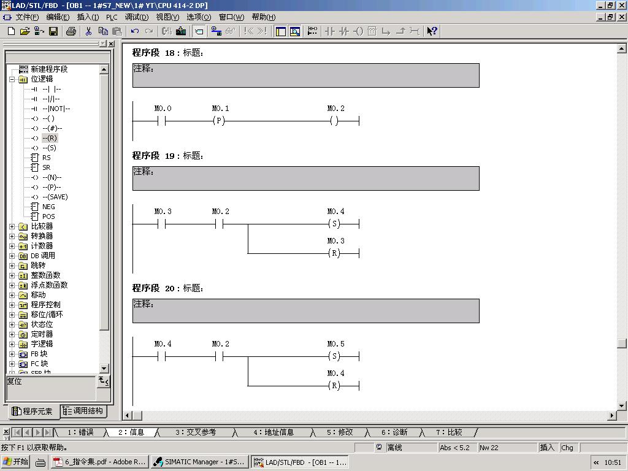
Task: Click the Print icon in the toolbar
Action: click(x=71, y=31)
